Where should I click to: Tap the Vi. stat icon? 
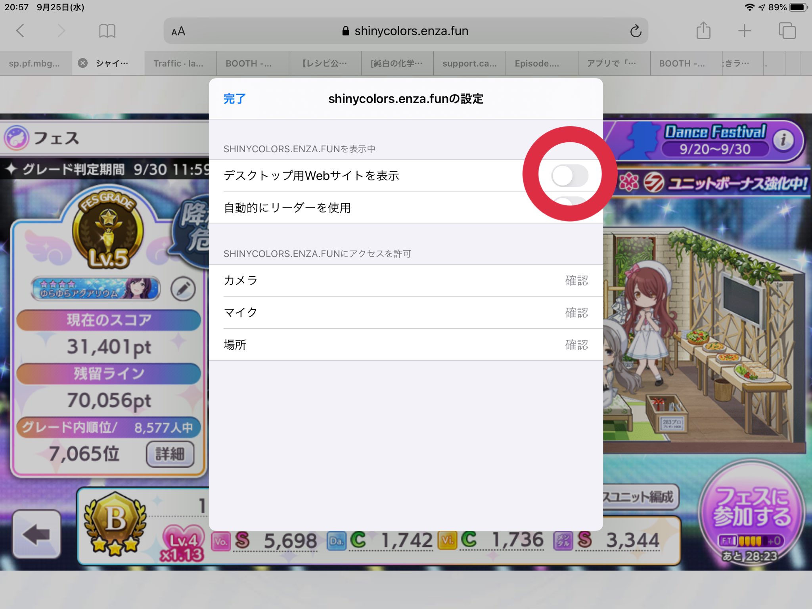(447, 540)
